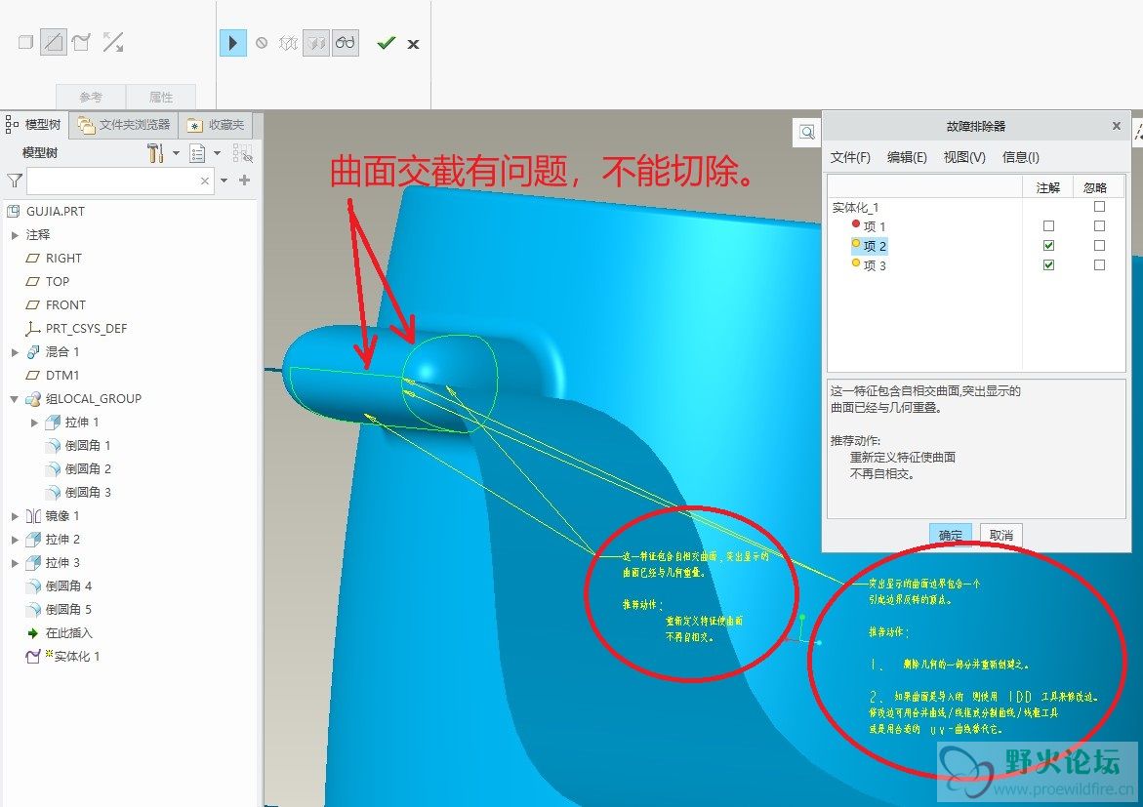Uncheck annotation box for 项 2
The image size is (1143, 807).
click(1049, 246)
